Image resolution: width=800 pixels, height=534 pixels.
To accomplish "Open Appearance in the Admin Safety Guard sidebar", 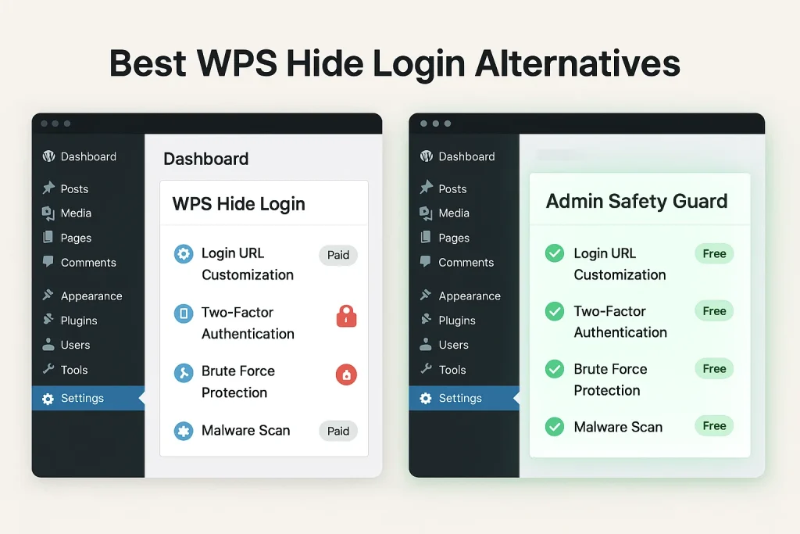I will coord(469,296).
